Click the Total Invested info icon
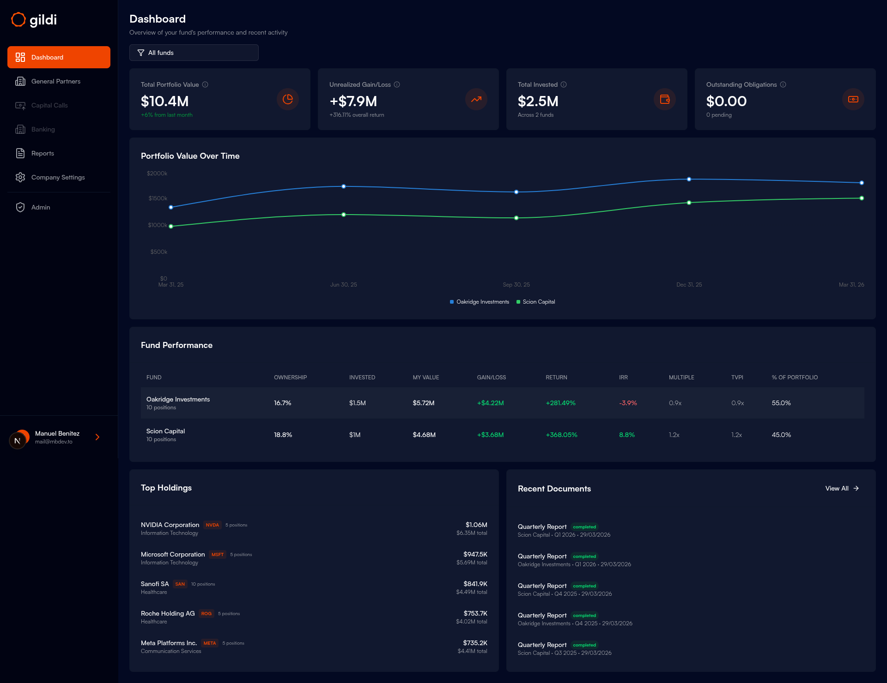Screen dimensions: 887x683 [564, 84]
